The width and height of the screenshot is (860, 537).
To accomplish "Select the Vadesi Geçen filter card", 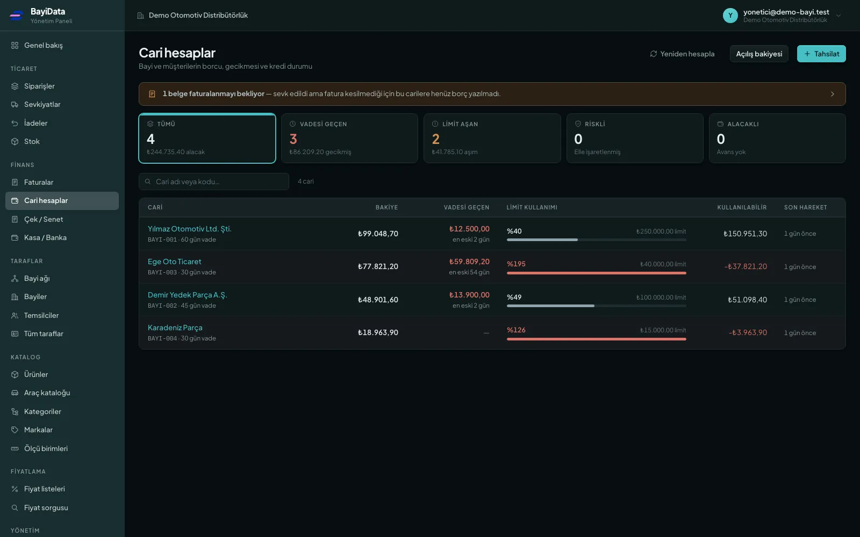I will tap(349, 138).
